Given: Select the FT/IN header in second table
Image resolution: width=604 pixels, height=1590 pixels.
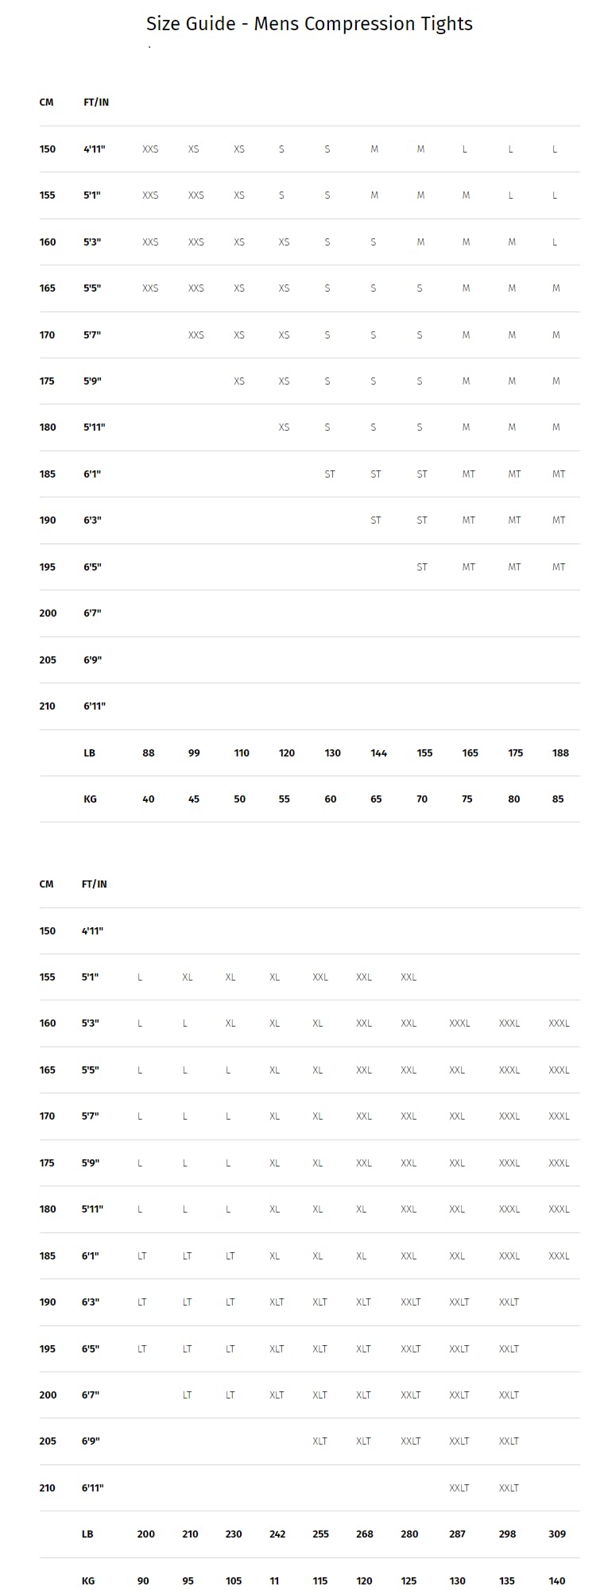Looking at the screenshot, I should (x=94, y=884).
